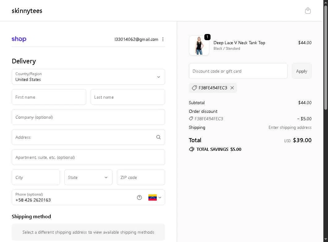Focus the Discount code or gift card field
The image size is (328, 242).
tap(238, 71)
